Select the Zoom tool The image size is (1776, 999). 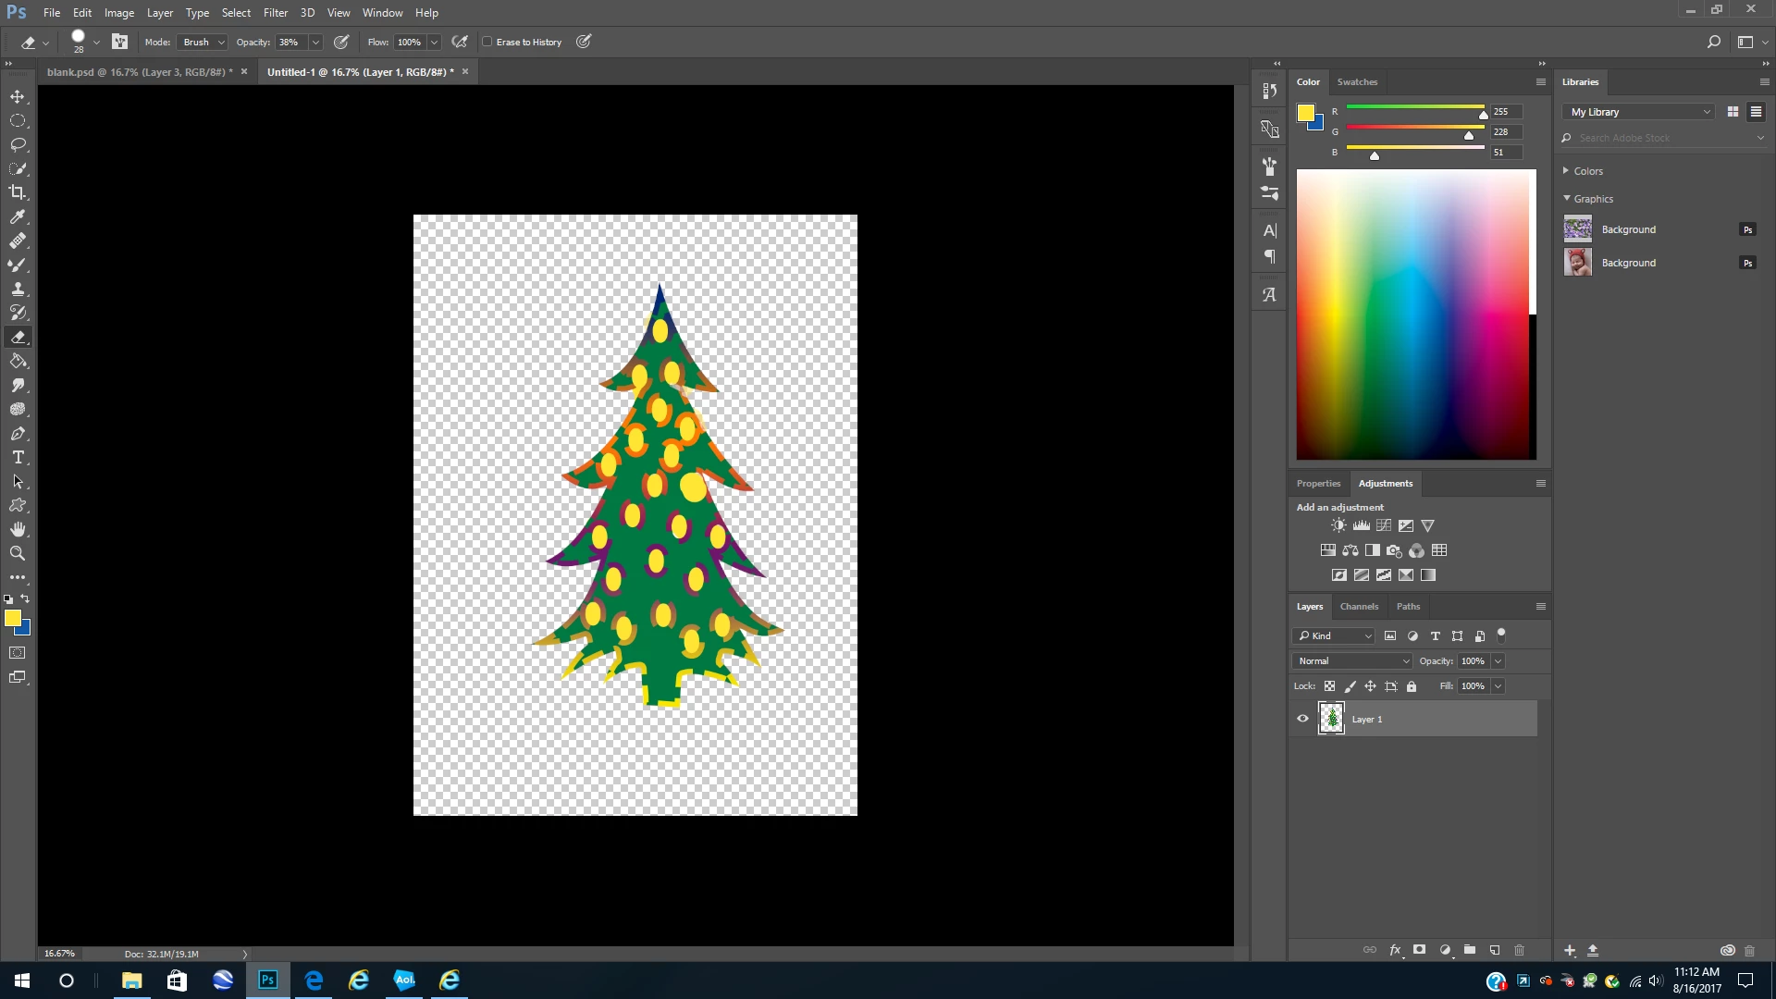(18, 554)
